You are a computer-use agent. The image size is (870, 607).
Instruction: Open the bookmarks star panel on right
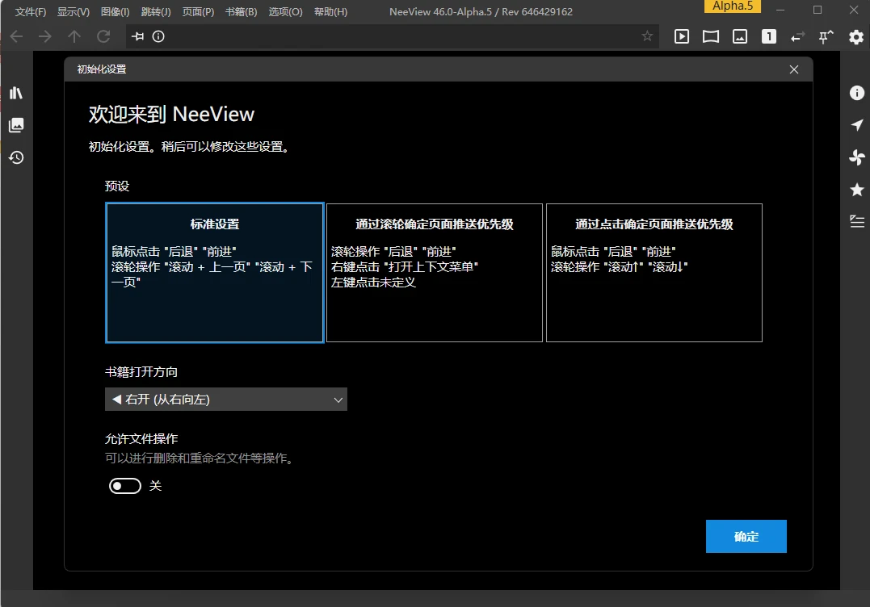click(857, 190)
